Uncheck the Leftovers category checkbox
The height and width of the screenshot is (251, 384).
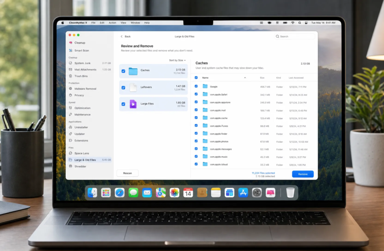pyautogui.click(x=124, y=88)
